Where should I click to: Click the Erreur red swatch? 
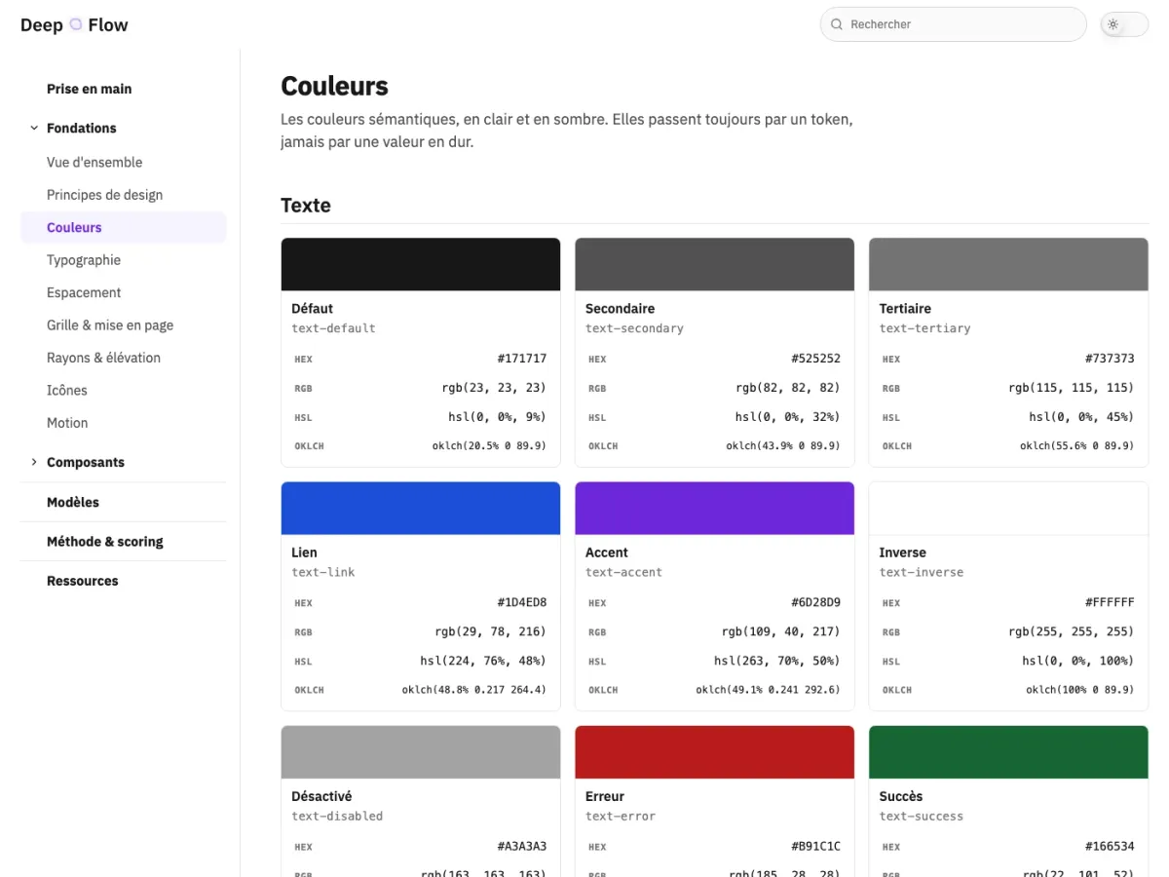(x=715, y=751)
